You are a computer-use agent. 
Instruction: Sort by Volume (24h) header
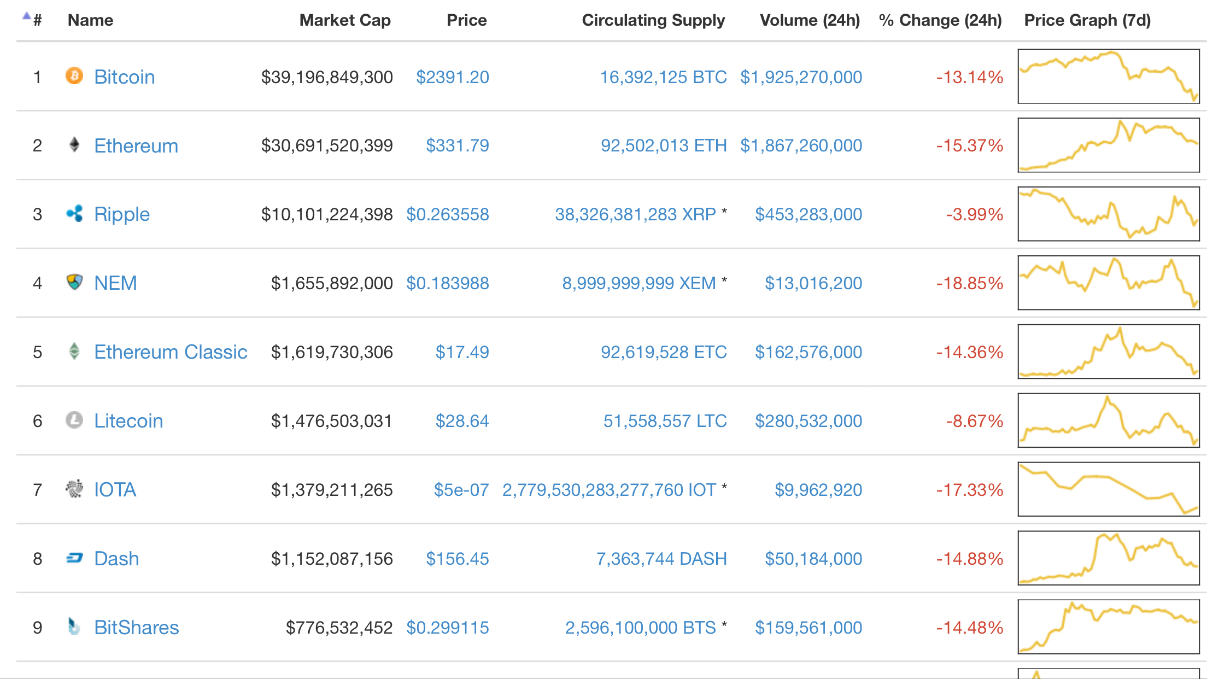tap(810, 20)
